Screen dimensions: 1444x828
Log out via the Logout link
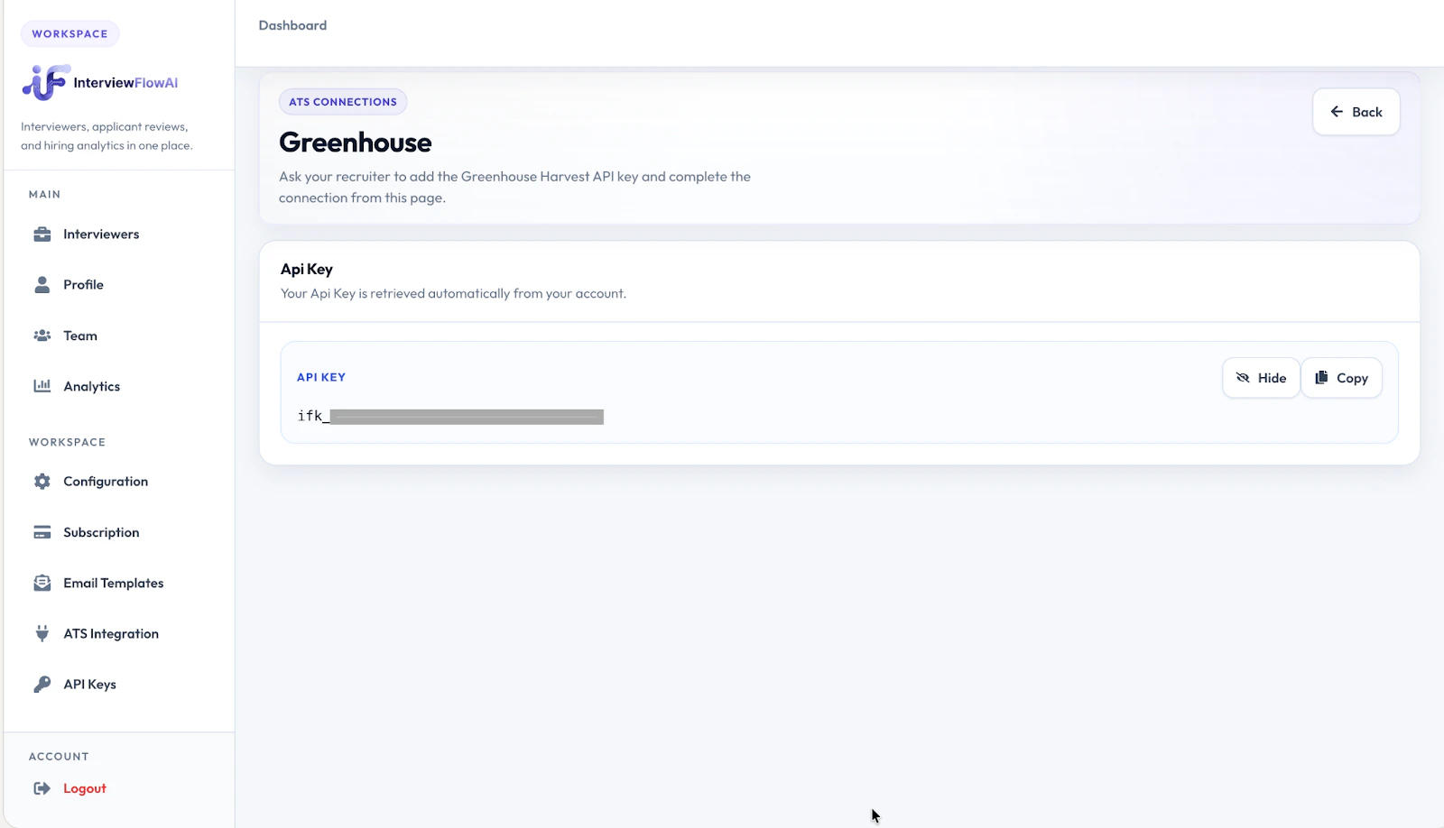pyautogui.click(x=85, y=788)
